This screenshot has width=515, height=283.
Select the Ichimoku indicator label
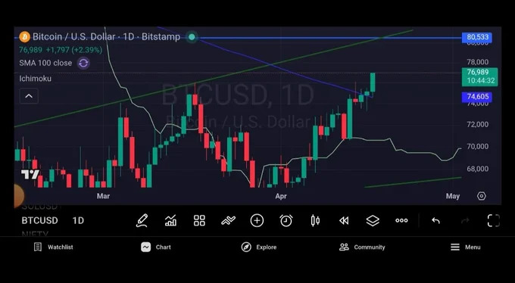point(35,79)
